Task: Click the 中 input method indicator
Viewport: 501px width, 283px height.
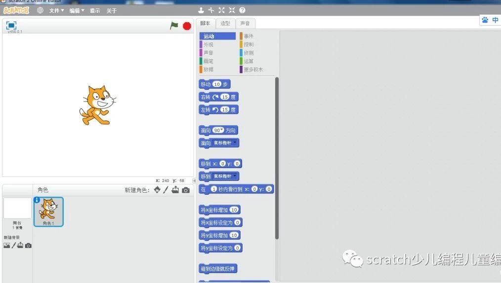Action: click(x=495, y=20)
